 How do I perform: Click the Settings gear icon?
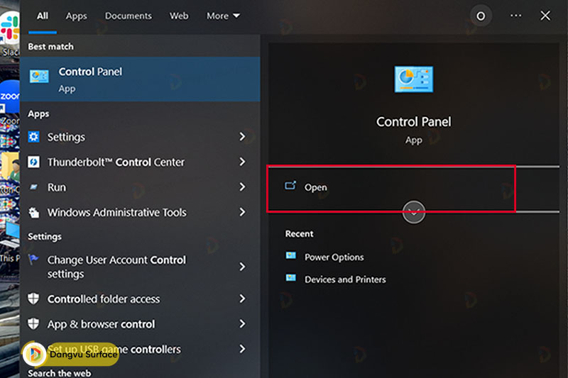33,137
